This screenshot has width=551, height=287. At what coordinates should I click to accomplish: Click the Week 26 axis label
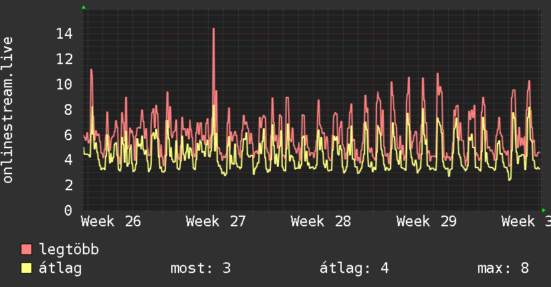pos(111,222)
